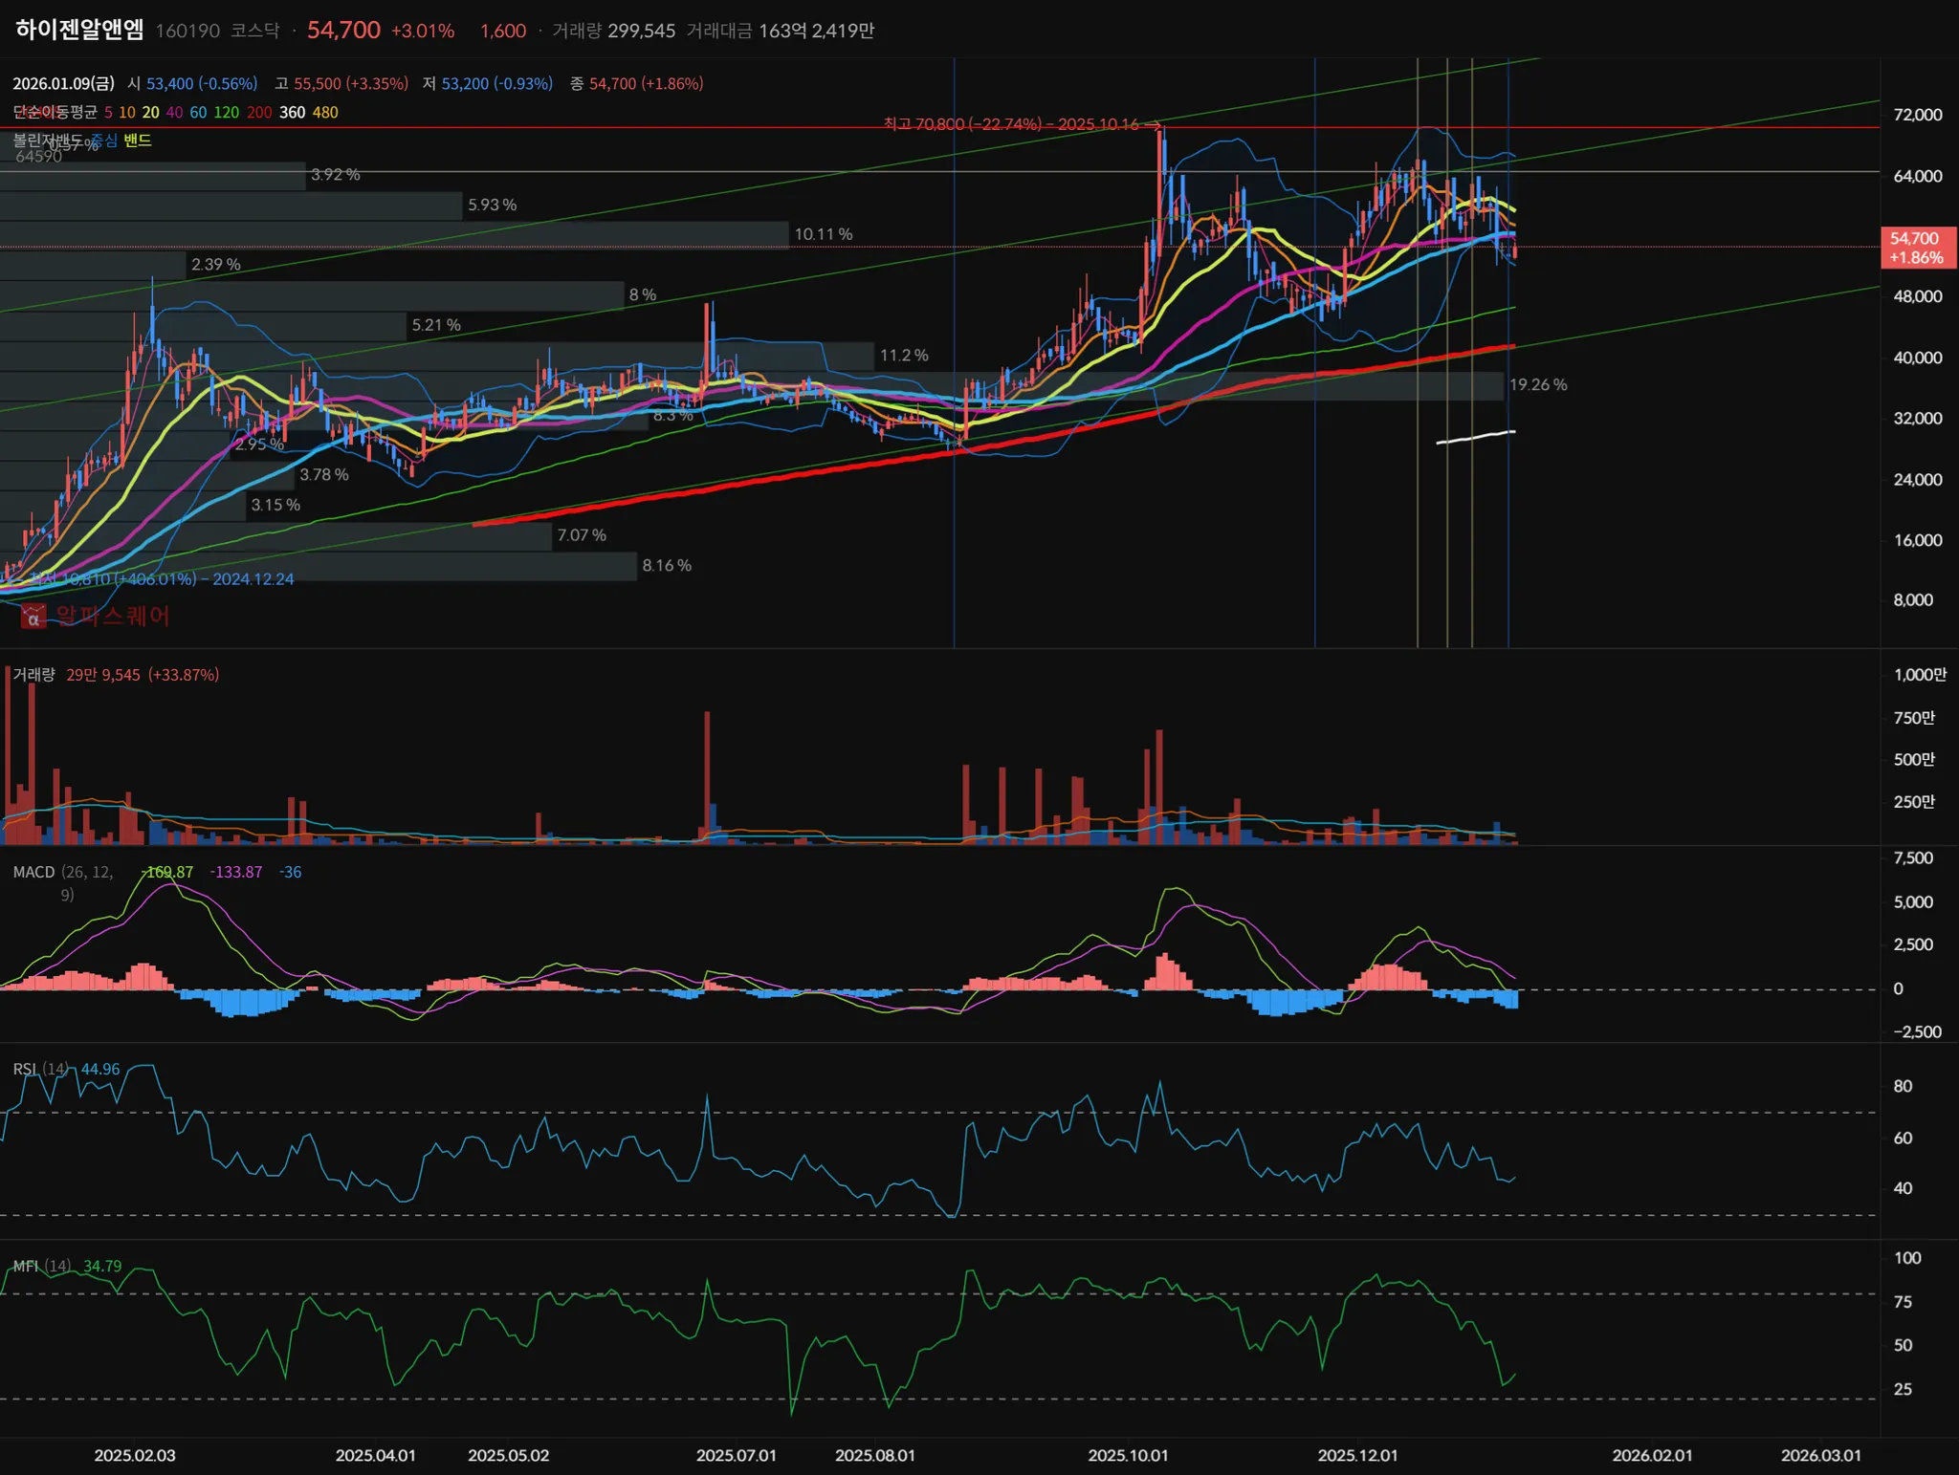Screen dimensions: 1959x1475
Task: Toggle the 120-day moving average legend
Action: tap(226, 113)
